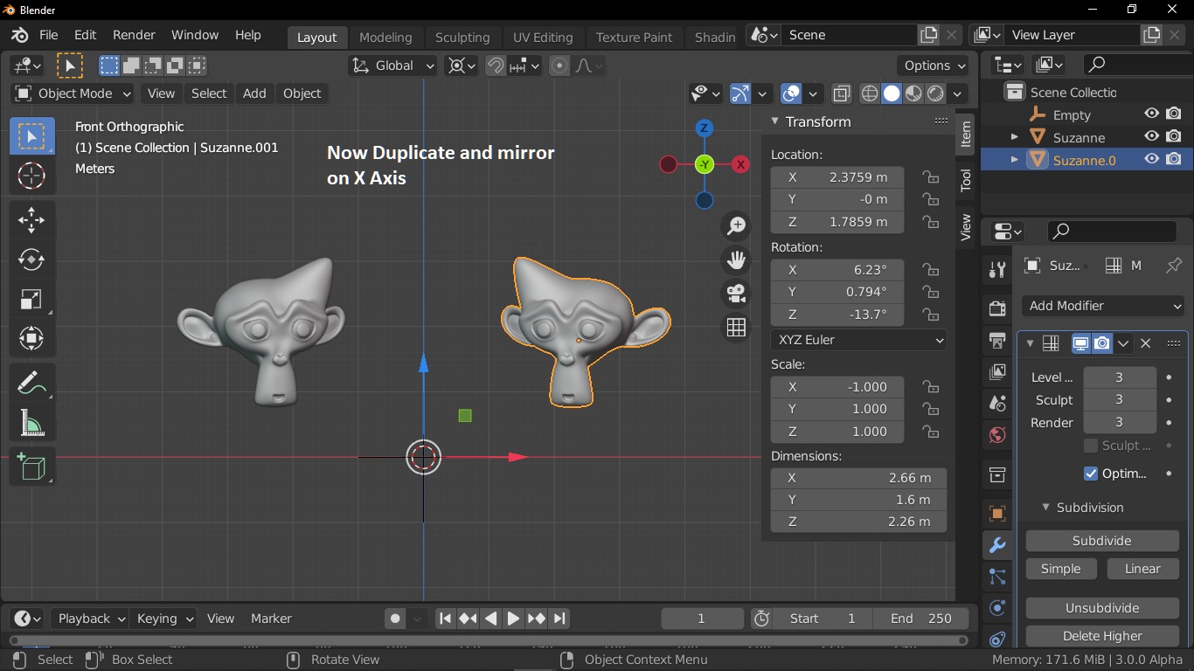This screenshot has height=671, width=1194.
Task: Activate the Scale tool
Action: (x=31, y=299)
